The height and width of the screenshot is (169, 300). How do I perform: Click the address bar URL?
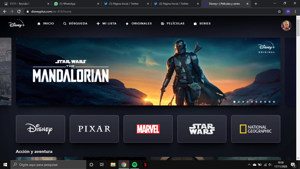coord(51,12)
